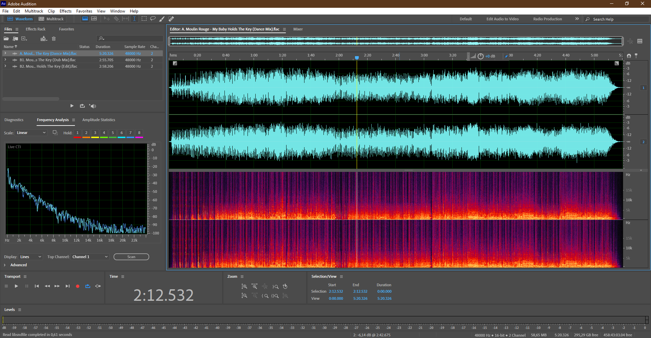Click Zoom In at In Point icon
This screenshot has height=338, width=651.
(265, 296)
